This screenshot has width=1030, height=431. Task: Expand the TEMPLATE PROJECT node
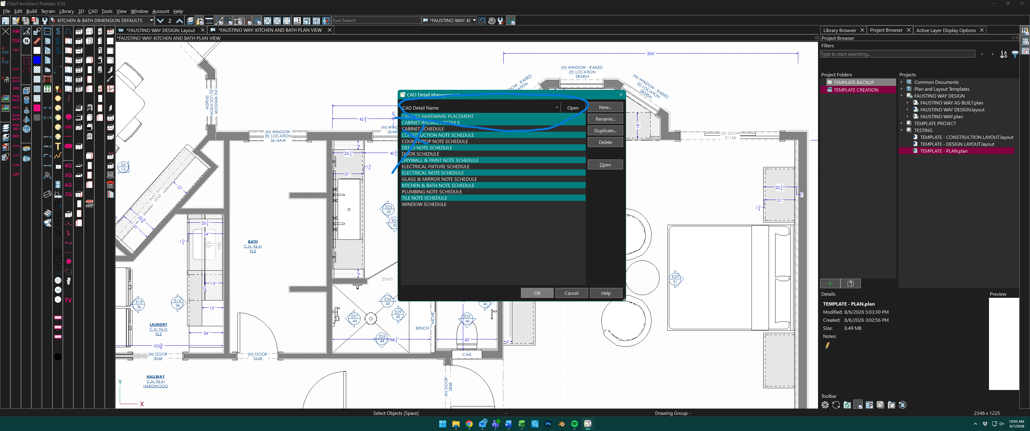[902, 124]
